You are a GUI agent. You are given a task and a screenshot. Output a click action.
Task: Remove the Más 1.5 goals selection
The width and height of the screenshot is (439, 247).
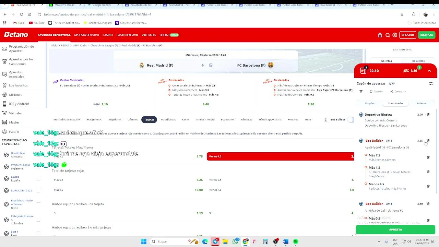[x=428, y=172]
